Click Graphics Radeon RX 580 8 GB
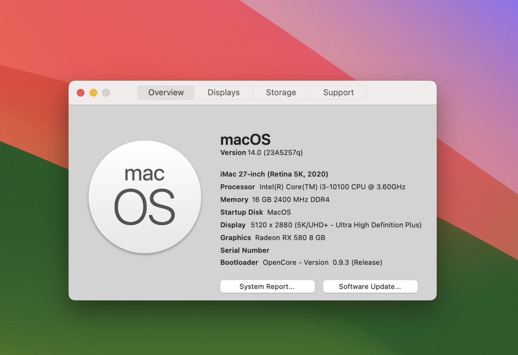This screenshot has height=355, width=518. (x=273, y=238)
